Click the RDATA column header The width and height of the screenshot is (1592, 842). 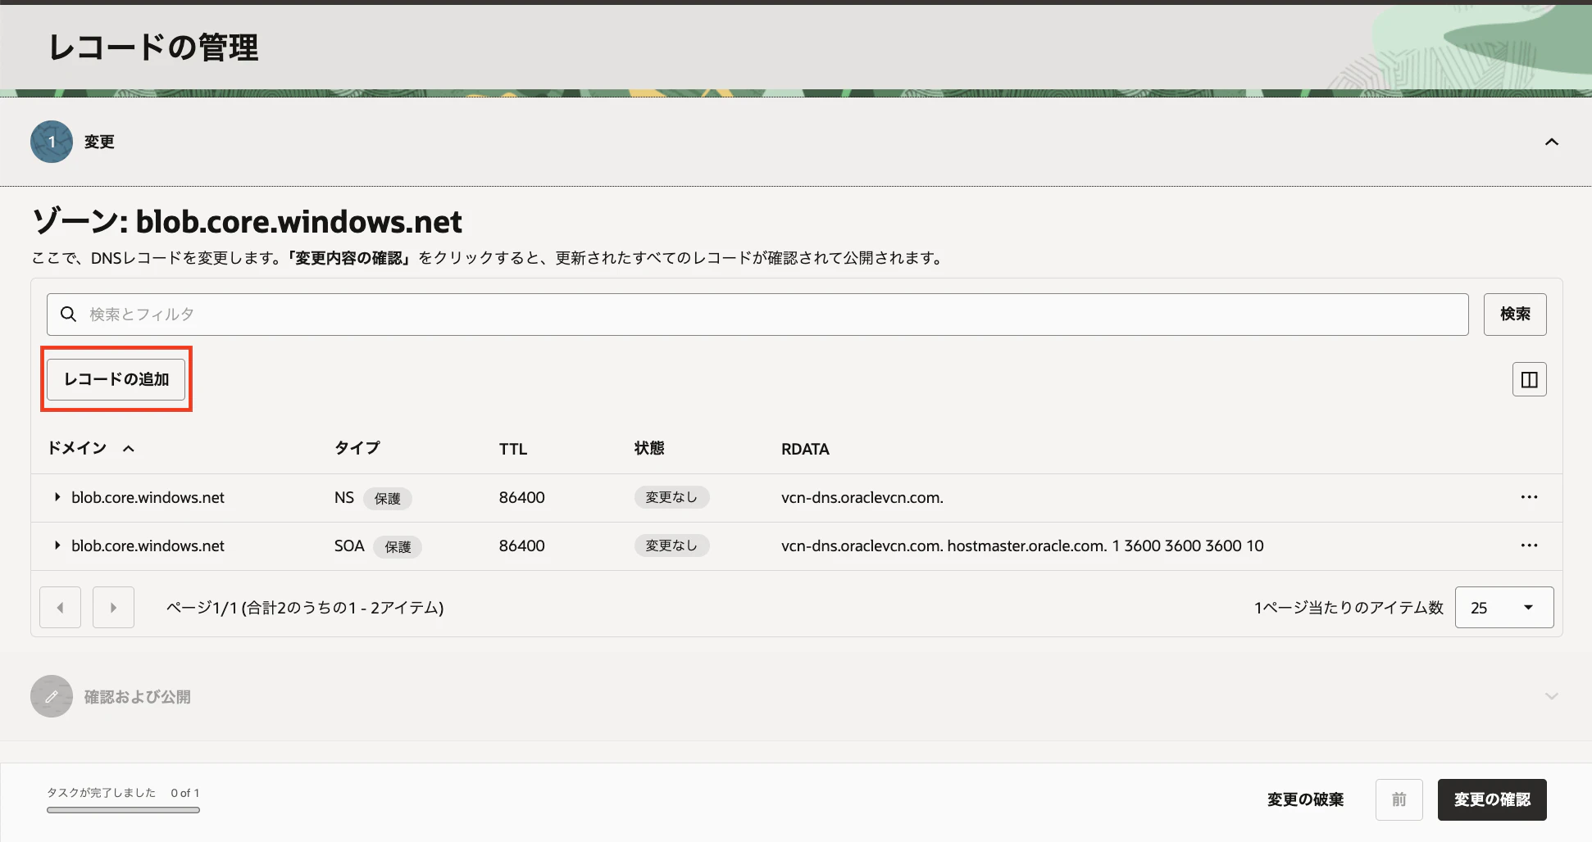click(x=805, y=449)
